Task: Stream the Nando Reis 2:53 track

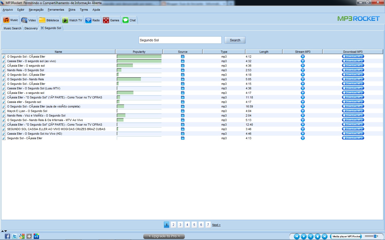Action: pyautogui.click(x=303, y=70)
